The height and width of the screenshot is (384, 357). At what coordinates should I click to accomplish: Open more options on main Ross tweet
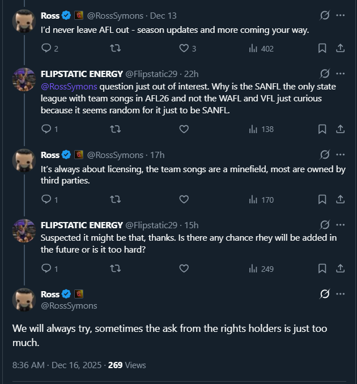(340, 293)
